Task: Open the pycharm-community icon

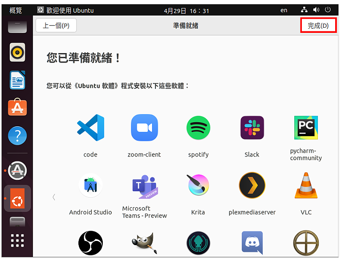Action: click(306, 128)
